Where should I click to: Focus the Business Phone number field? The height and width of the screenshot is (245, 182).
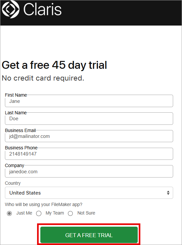coord(89,154)
